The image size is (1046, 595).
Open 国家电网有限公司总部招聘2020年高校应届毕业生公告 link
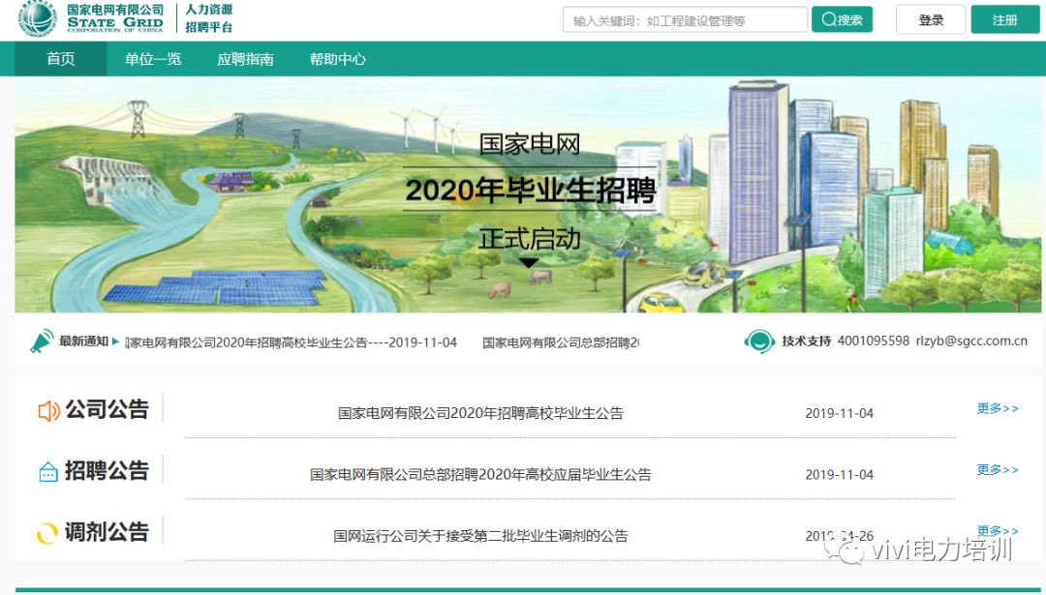(480, 474)
